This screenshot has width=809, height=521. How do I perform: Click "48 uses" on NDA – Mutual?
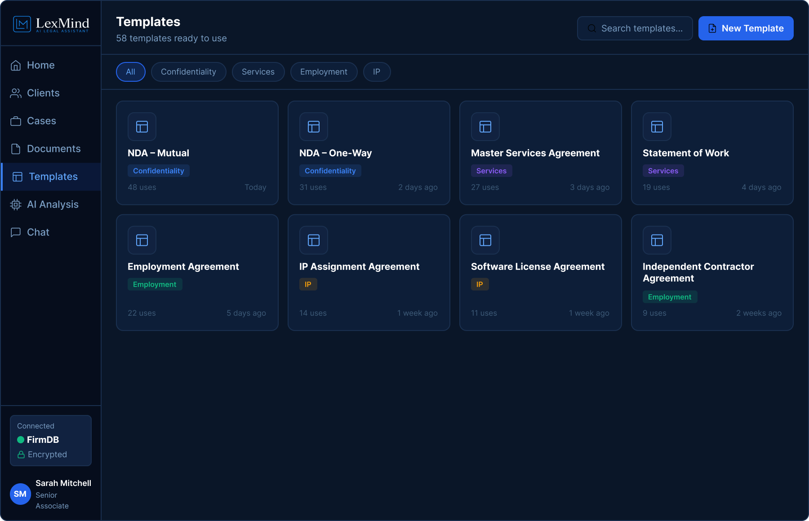tap(142, 187)
